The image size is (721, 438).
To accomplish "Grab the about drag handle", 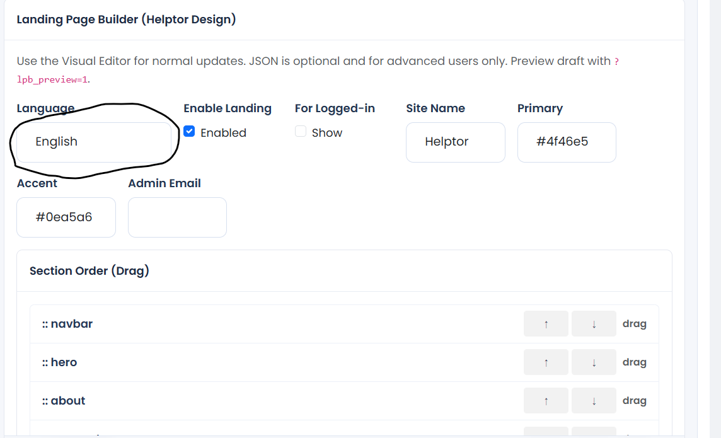I will coord(634,401).
